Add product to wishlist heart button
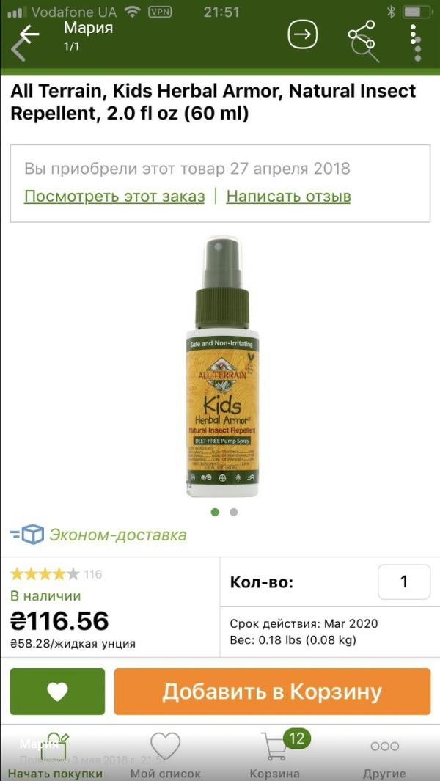This screenshot has width=440, height=781. (57, 692)
